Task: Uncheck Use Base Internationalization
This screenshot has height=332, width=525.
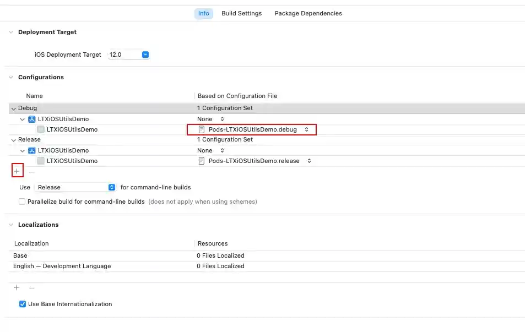Action: tap(23, 304)
